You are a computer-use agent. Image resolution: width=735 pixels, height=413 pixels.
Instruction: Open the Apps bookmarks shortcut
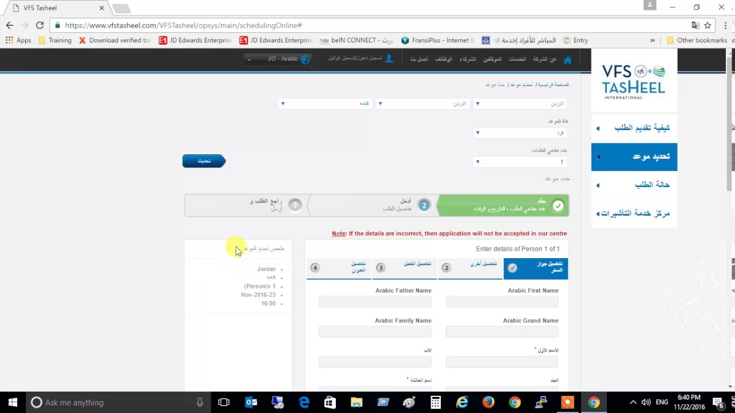coord(18,40)
